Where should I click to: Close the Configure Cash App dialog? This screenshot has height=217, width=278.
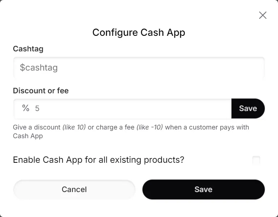point(263,15)
